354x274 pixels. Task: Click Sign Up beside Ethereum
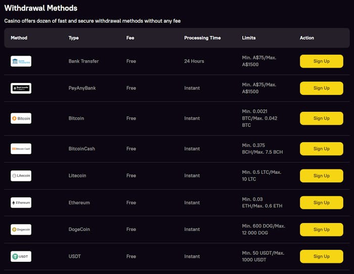coord(321,203)
